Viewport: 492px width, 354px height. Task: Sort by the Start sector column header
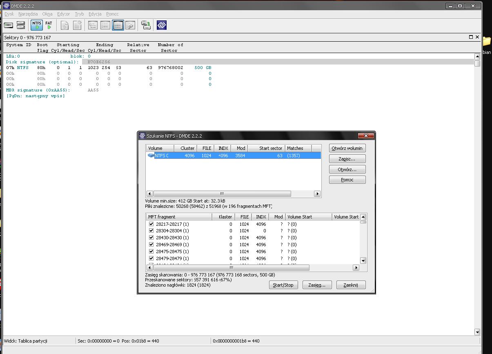[266, 148]
